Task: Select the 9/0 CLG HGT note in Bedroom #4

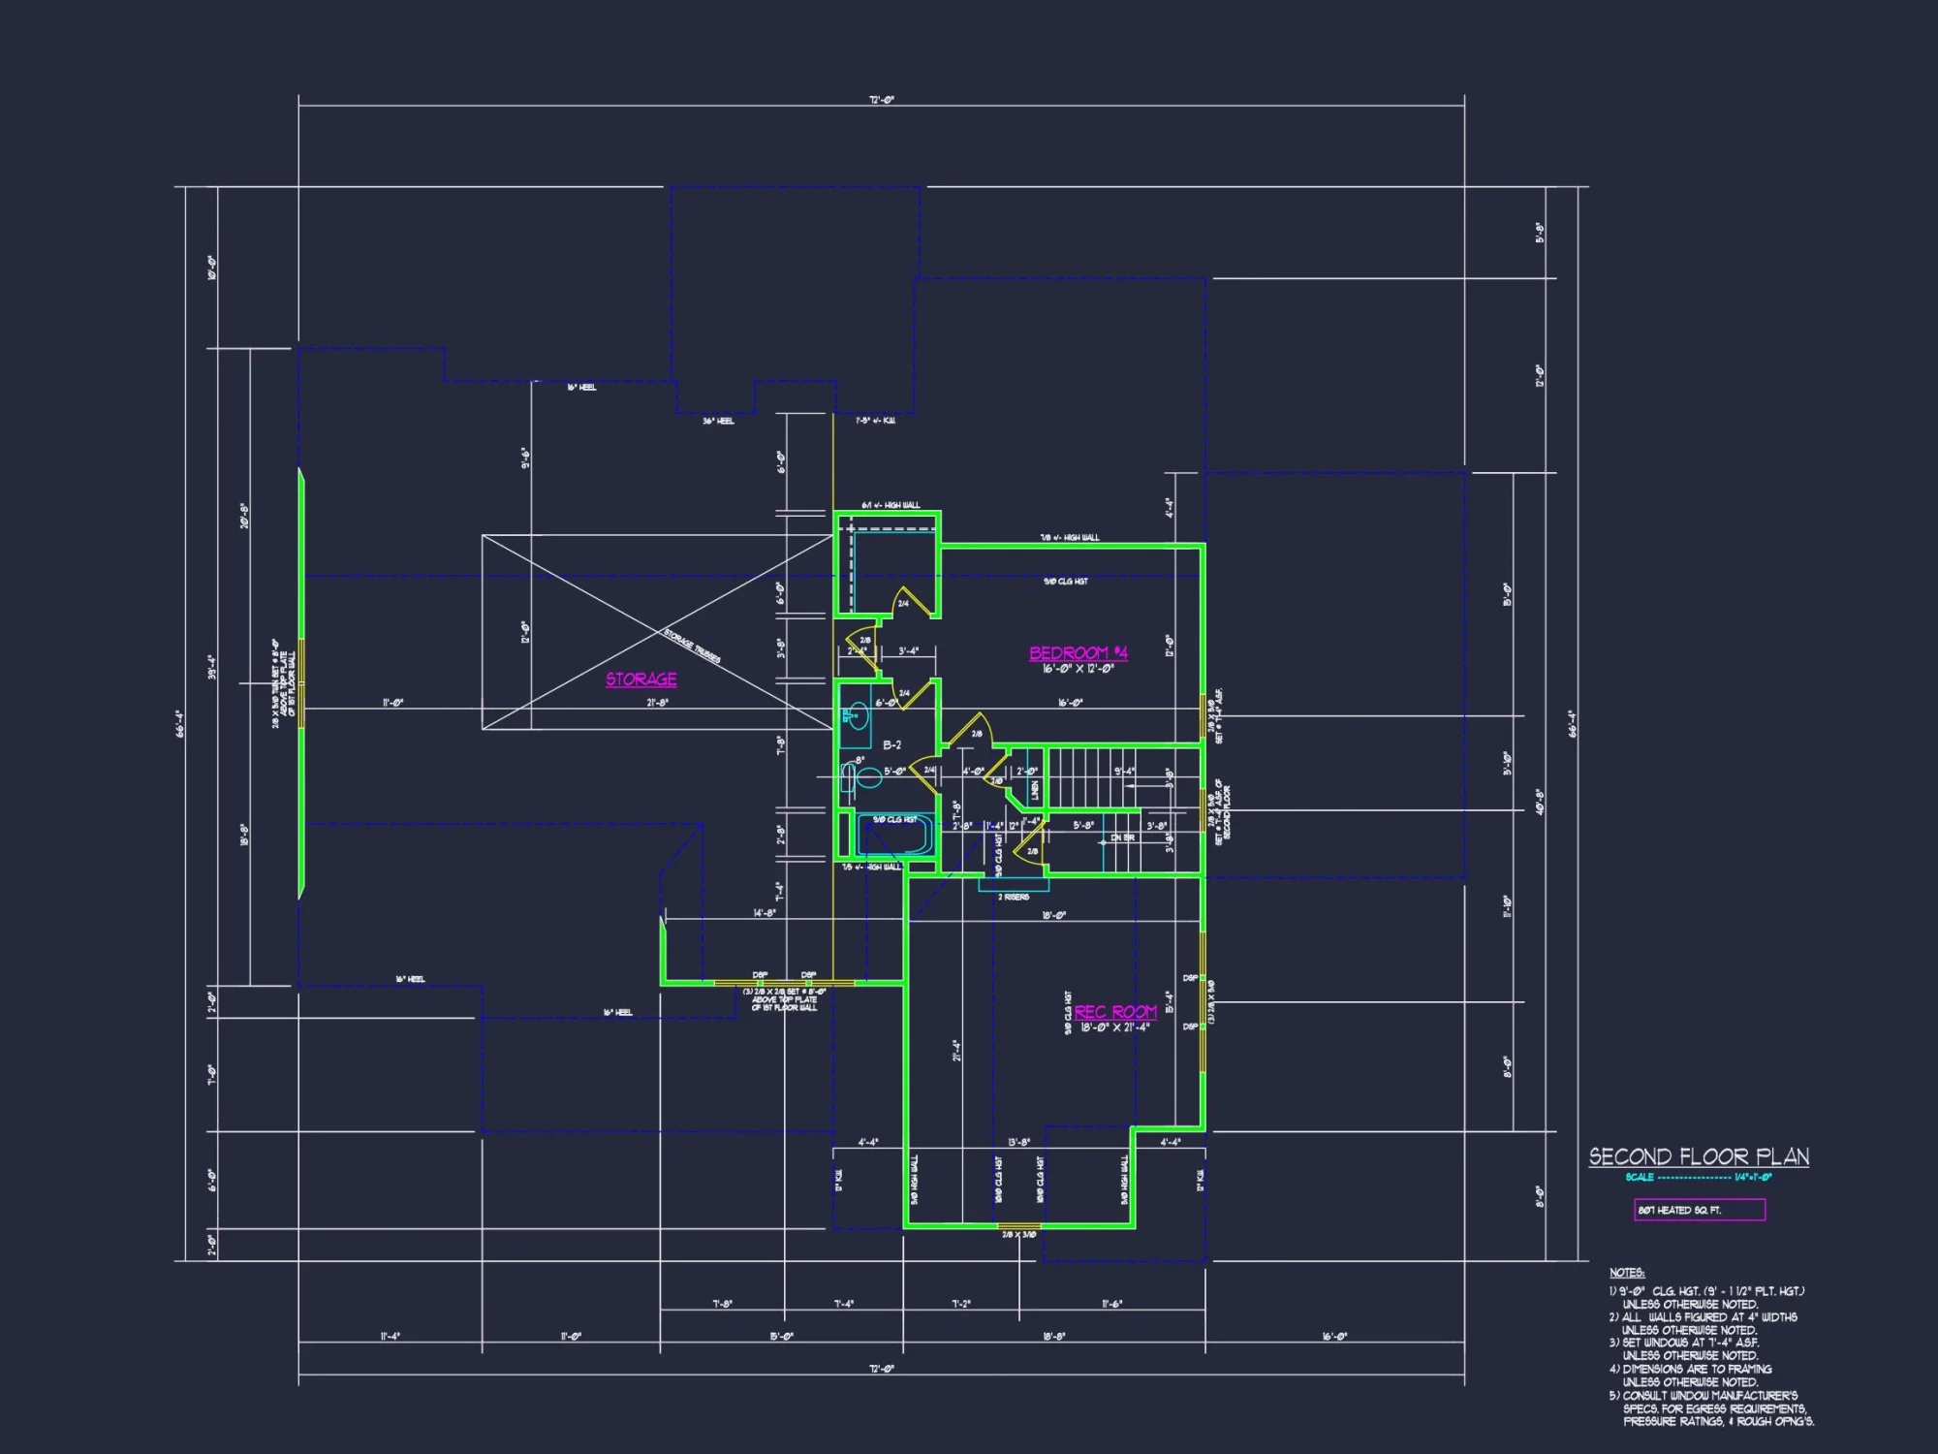Action: tap(1065, 581)
